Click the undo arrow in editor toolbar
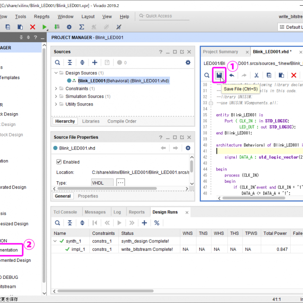The width and height of the screenshot is (303, 303). pos(232,75)
